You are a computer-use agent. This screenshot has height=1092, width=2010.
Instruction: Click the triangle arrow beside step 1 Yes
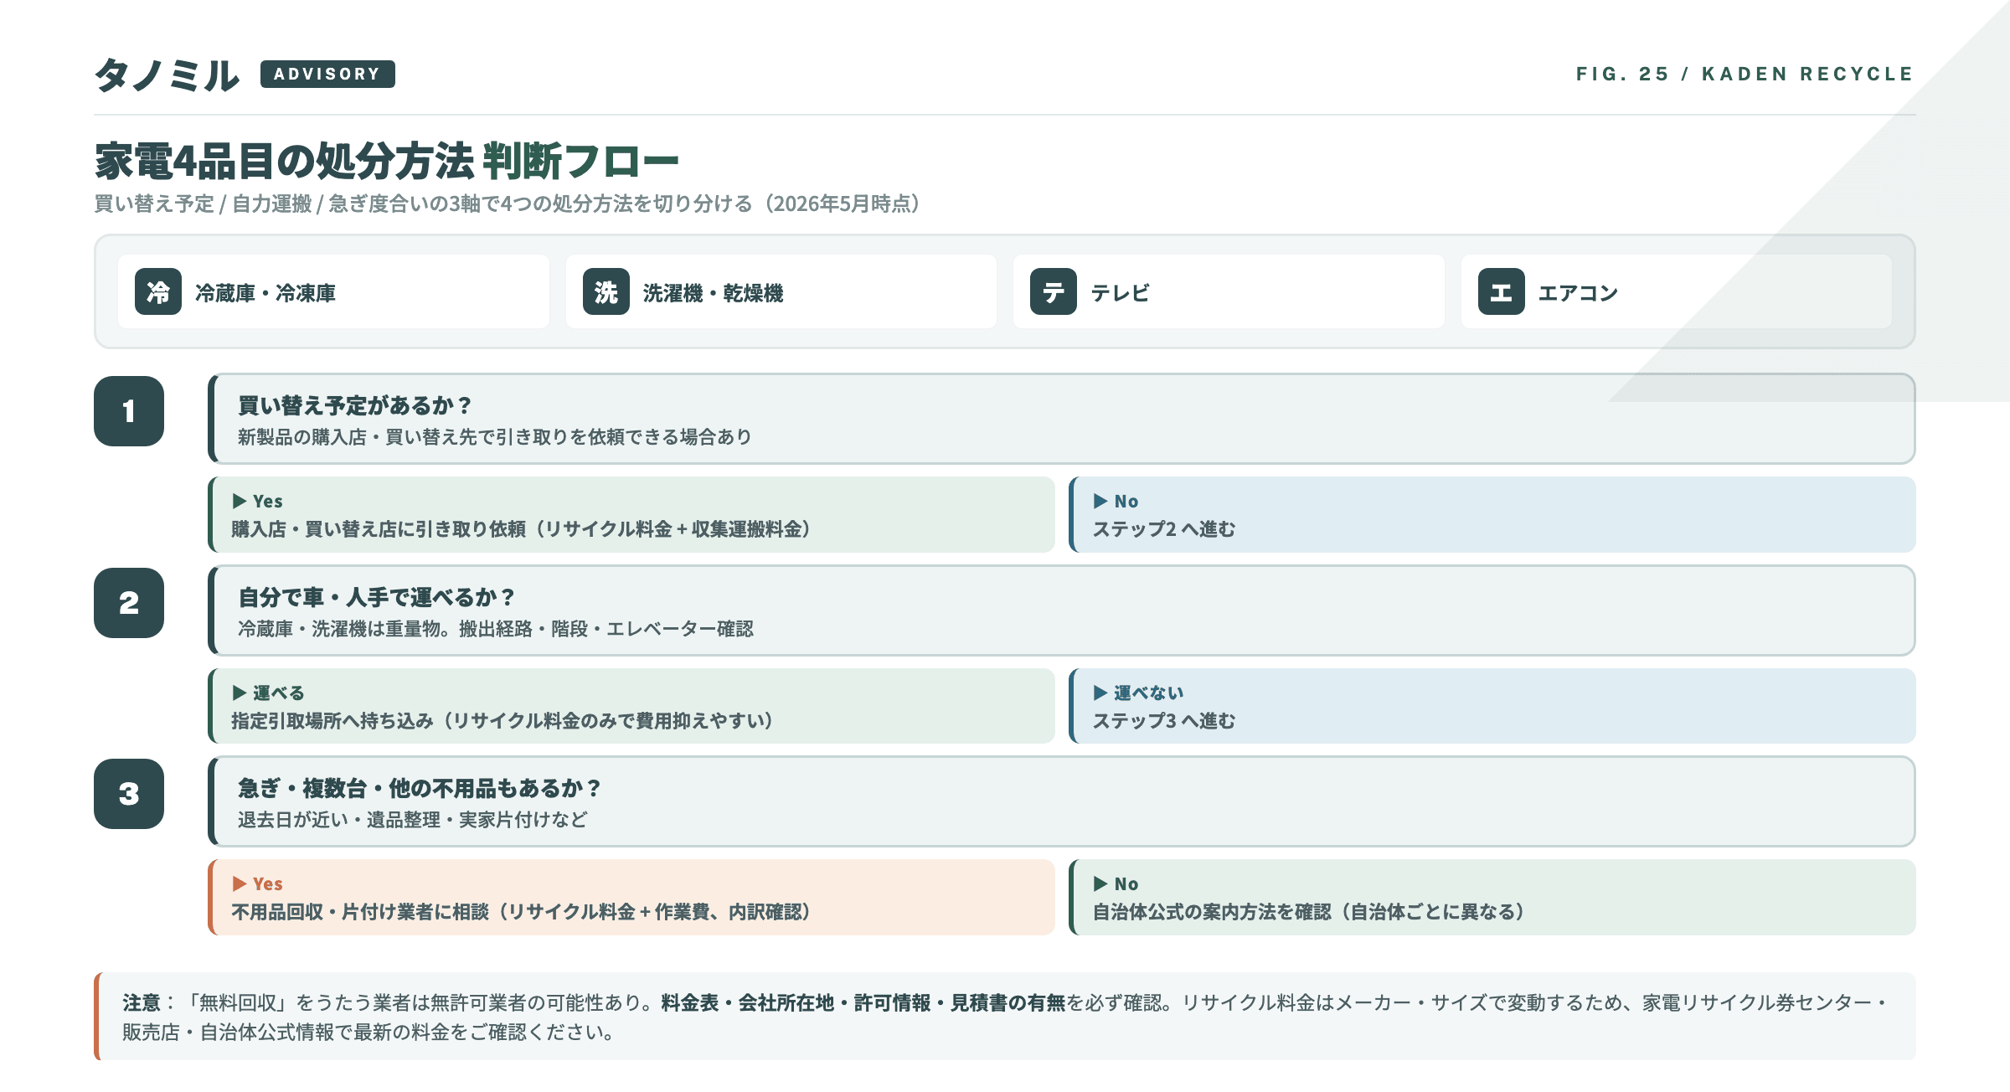(240, 501)
